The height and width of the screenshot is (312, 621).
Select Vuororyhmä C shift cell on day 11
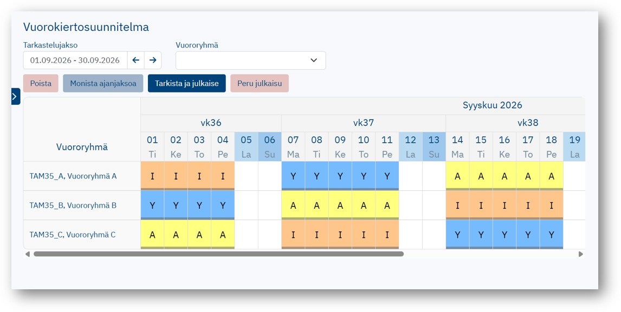[x=387, y=235]
